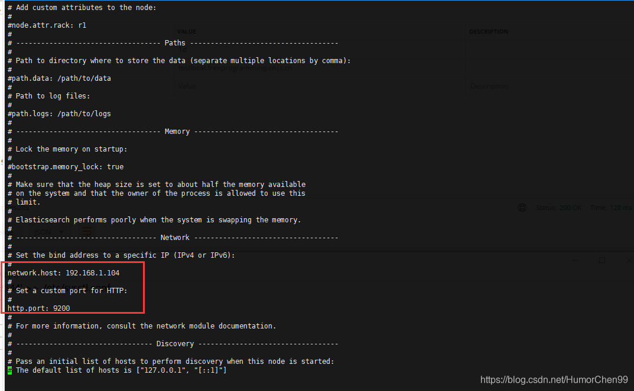The height and width of the screenshot is (391, 634).
Task: Click the faint VALUE column header
Action: 186,31
